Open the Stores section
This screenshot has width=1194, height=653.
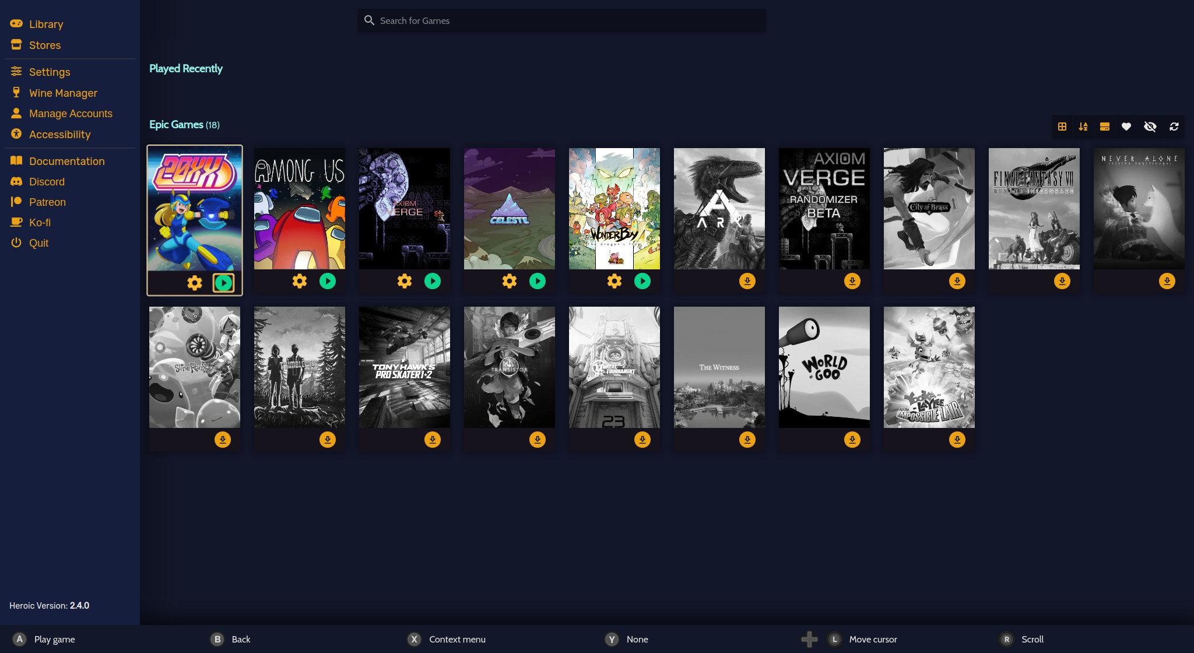(35, 45)
